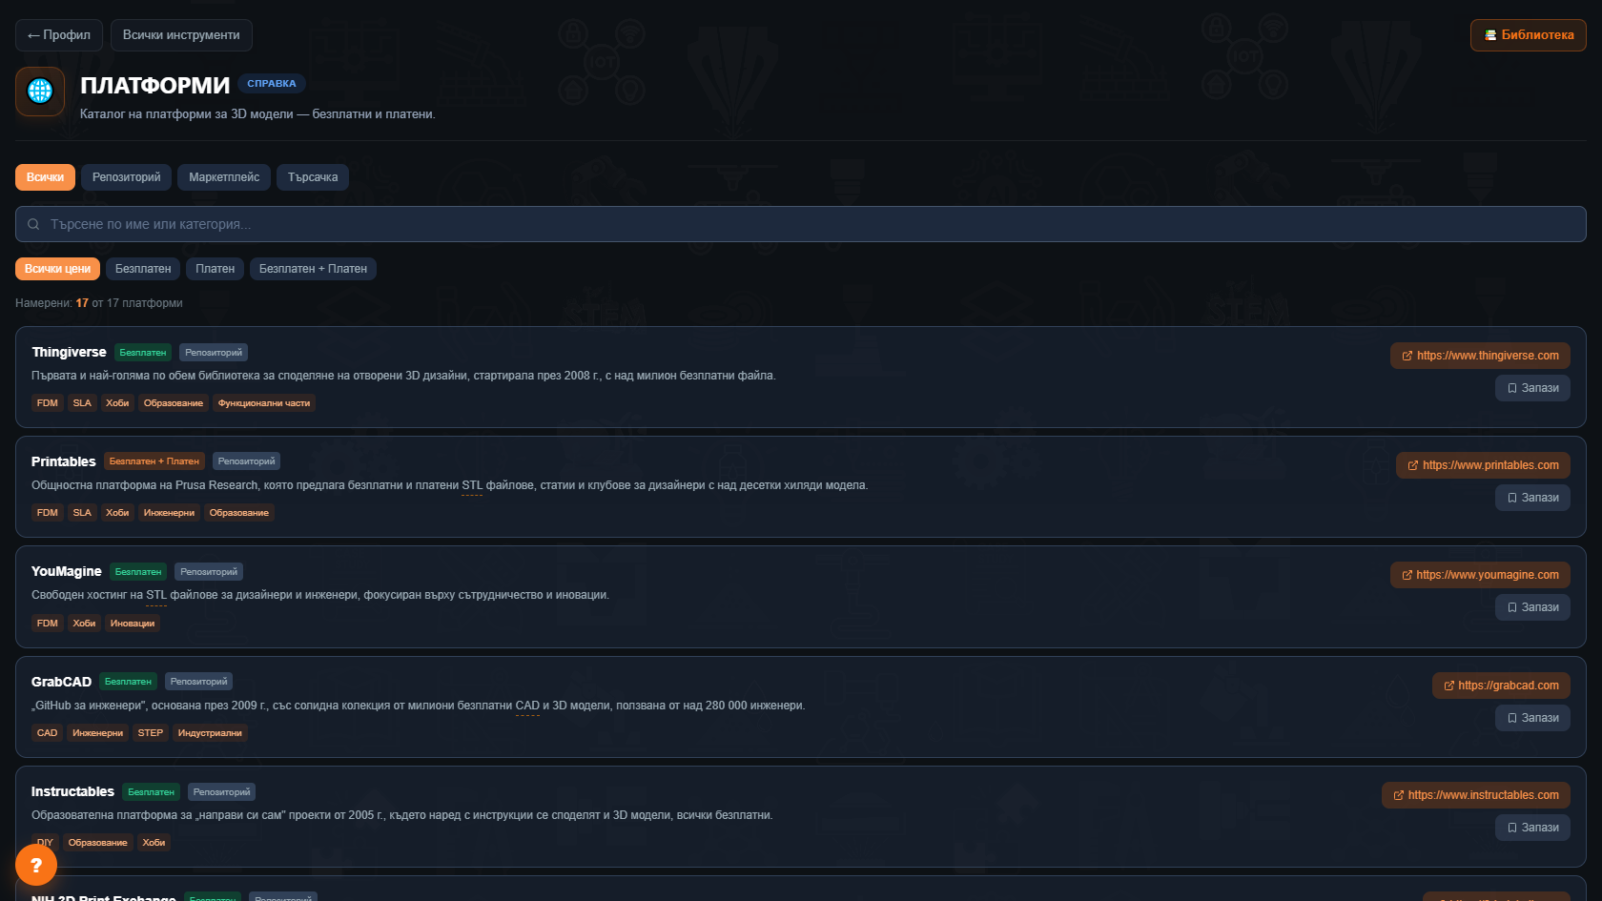This screenshot has height=901, width=1602.
Task: Open Всички инструменти
Action: pyautogui.click(x=181, y=35)
